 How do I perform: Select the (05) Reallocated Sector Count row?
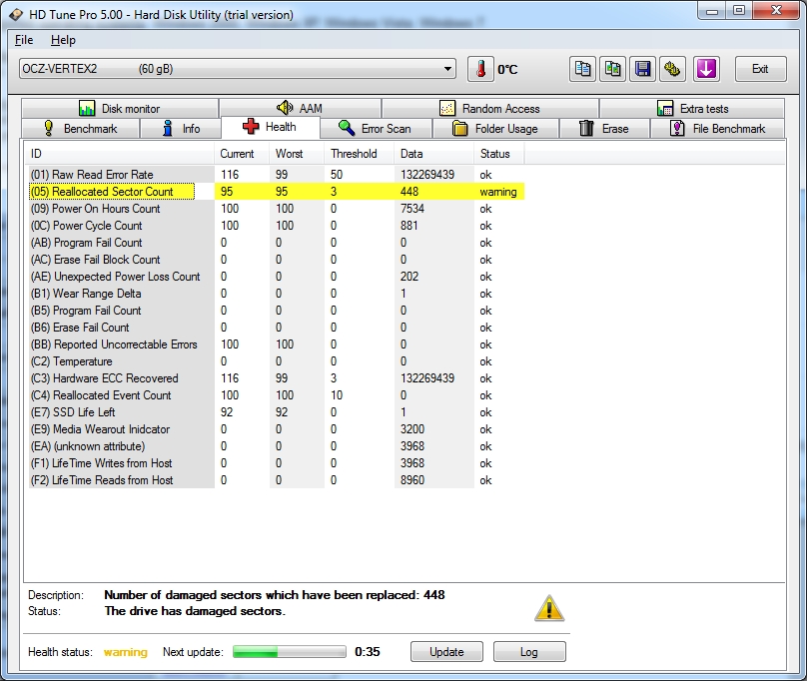click(277, 192)
